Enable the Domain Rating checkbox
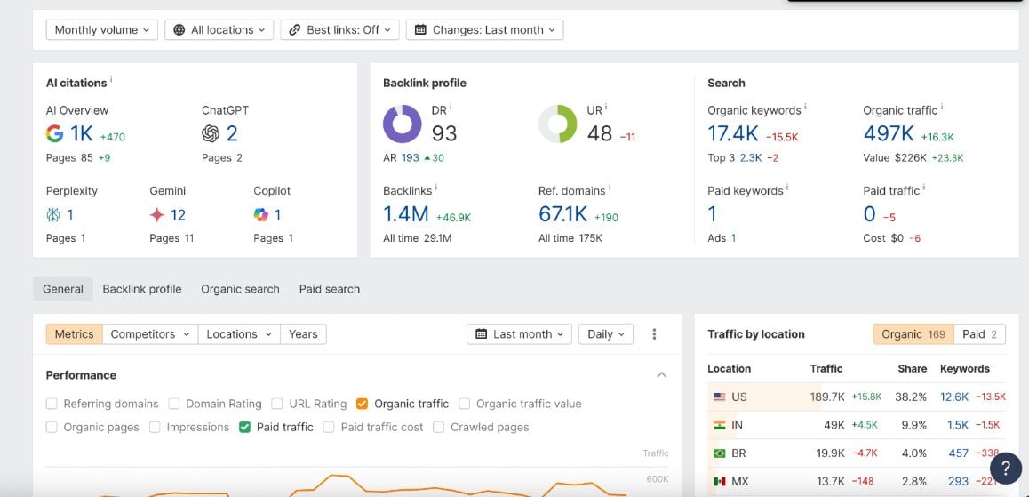 point(174,404)
